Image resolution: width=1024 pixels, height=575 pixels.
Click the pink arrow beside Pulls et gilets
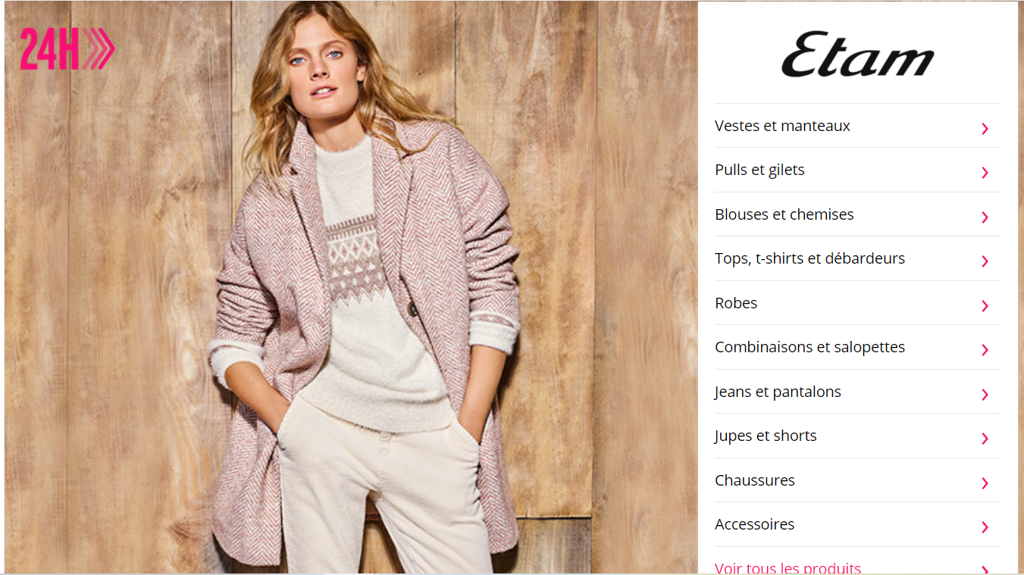point(985,173)
